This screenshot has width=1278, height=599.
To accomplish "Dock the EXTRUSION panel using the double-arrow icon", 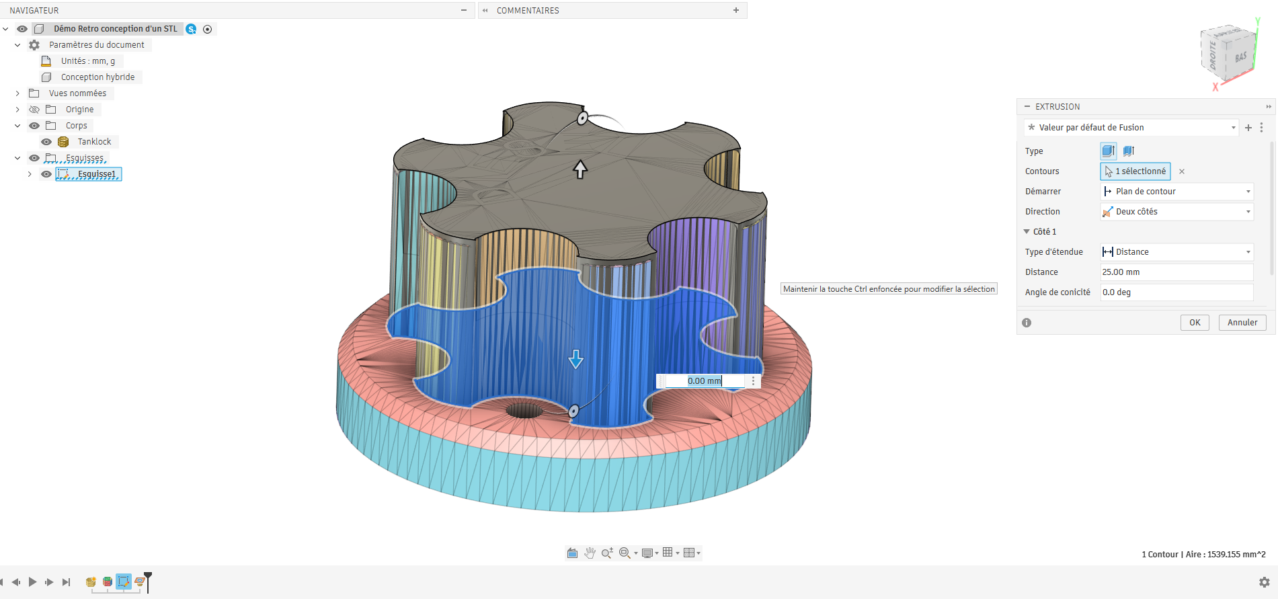I will (1269, 107).
